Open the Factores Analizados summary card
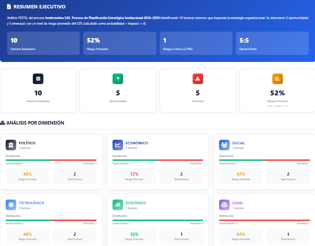 coord(43,43)
